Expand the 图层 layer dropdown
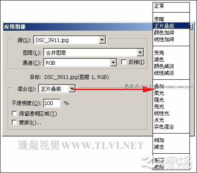197x173 pixels. coord(140,52)
